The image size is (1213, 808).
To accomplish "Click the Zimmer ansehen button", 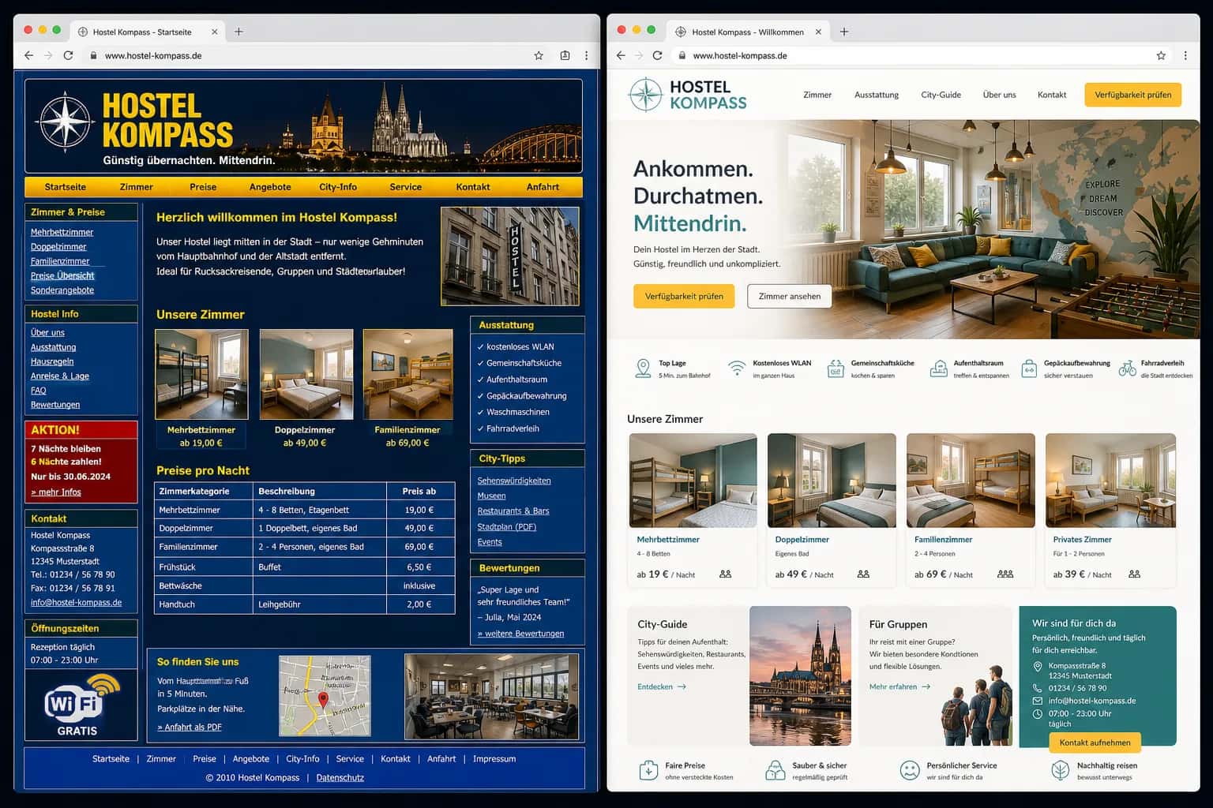I will pyautogui.click(x=789, y=297).
